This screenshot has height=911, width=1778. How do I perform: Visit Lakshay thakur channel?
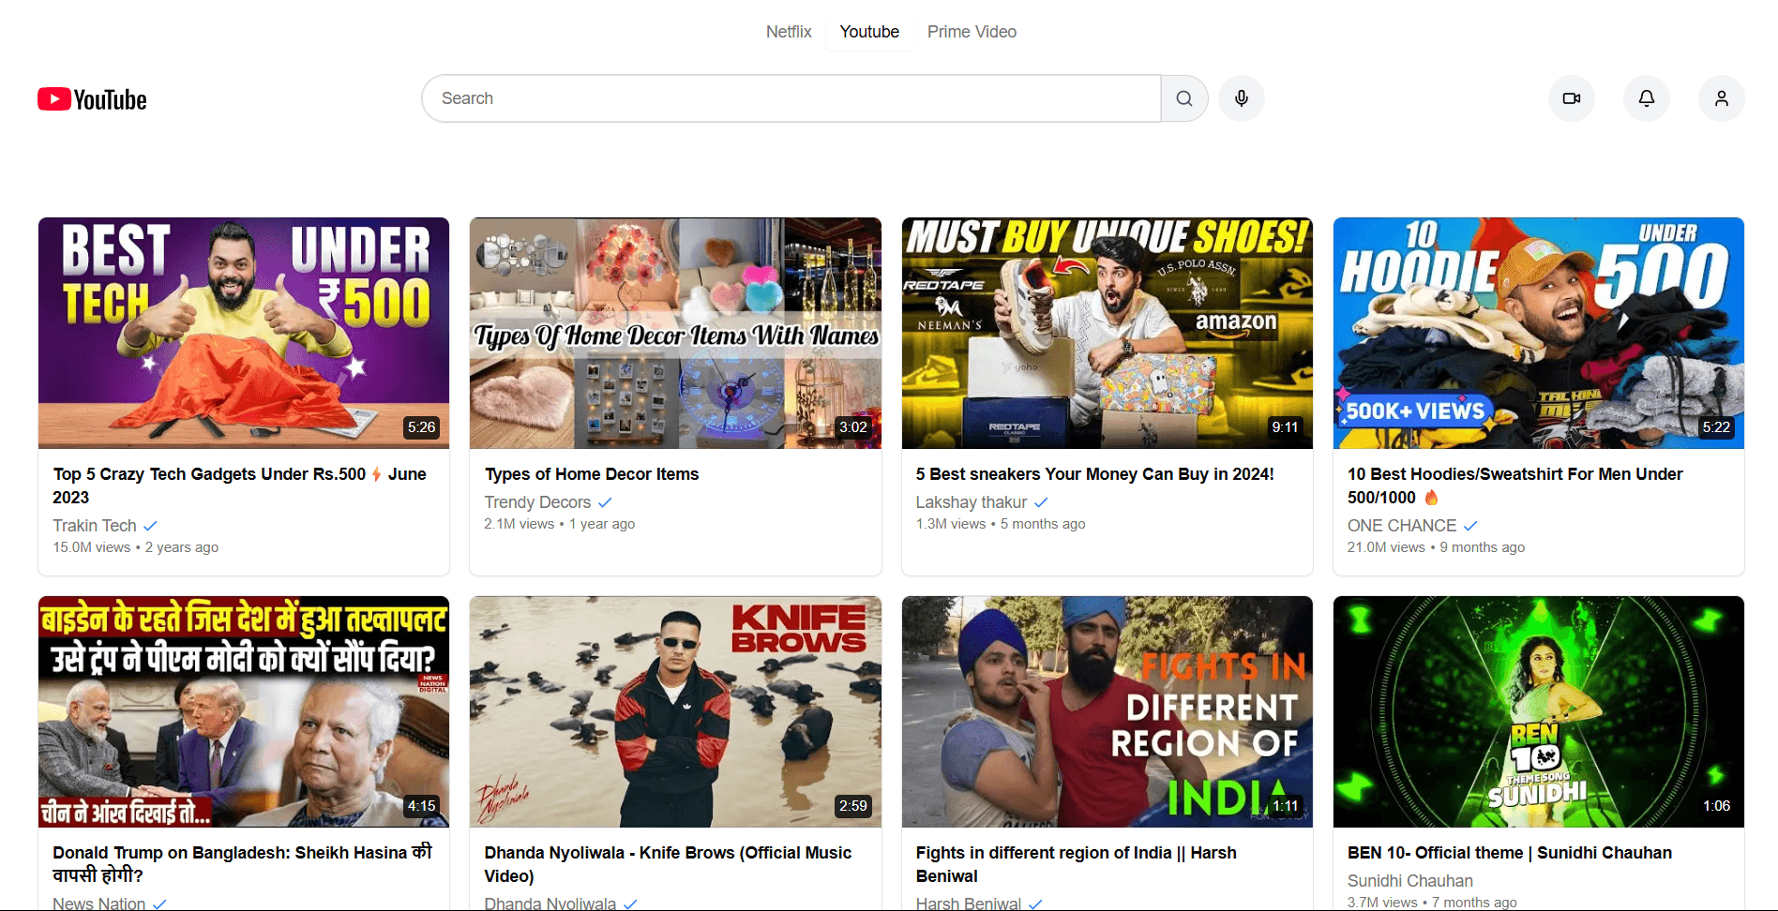972,502
